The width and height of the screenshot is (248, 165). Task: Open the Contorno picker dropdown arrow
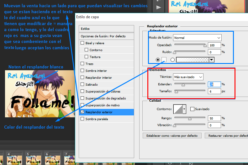click(x=184, y=109)
